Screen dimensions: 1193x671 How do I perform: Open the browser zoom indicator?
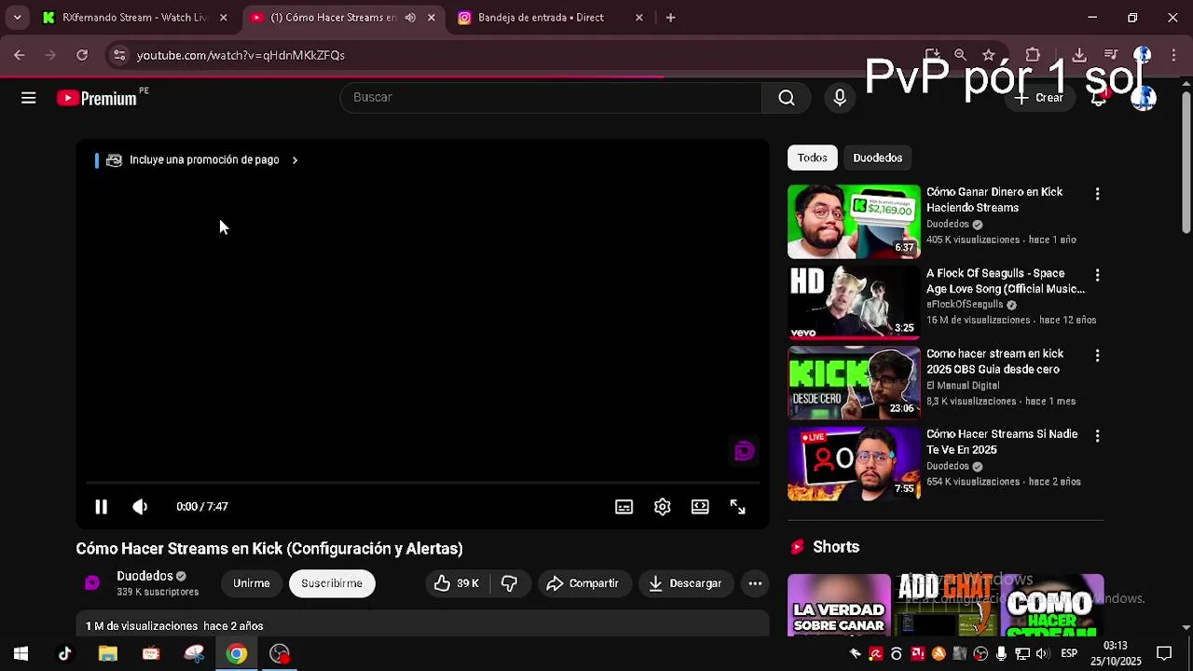tap(960, 55)
